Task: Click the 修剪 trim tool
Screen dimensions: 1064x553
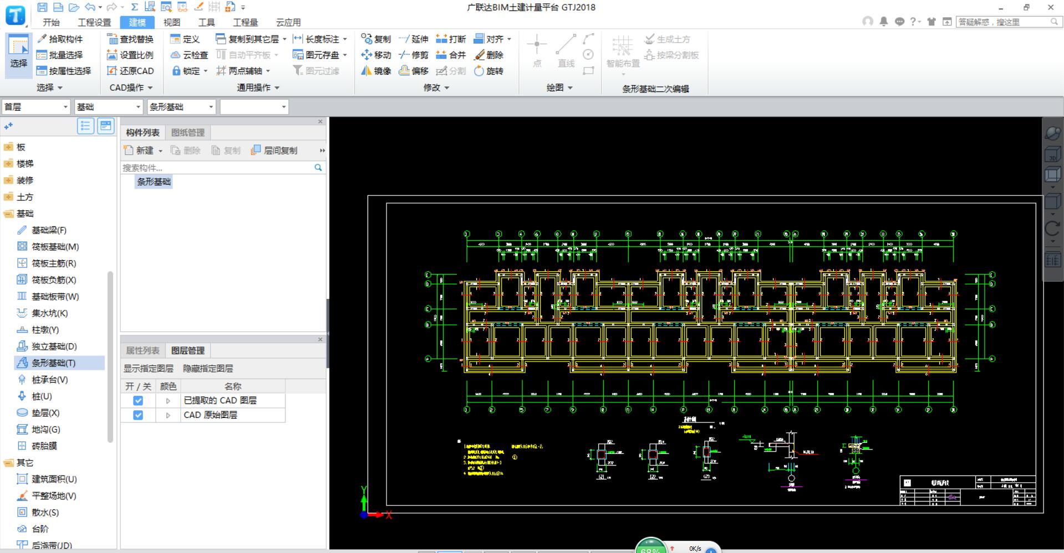Action: click(x=414, y=55)
